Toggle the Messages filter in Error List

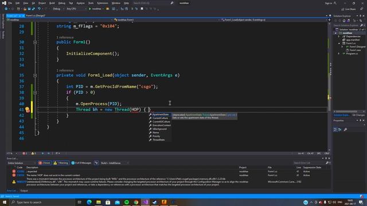(x=81, y=163)
